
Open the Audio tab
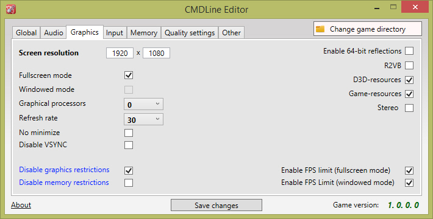[54, 33]
